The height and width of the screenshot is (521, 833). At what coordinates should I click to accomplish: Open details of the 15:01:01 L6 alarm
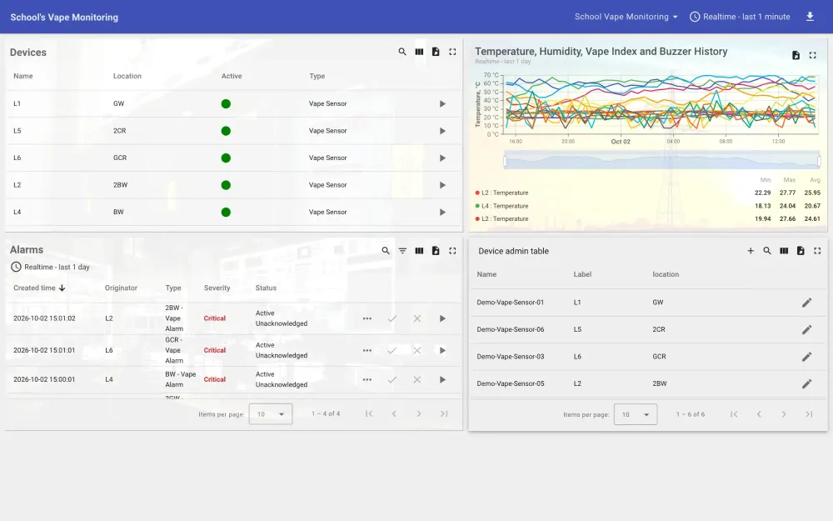442,350
